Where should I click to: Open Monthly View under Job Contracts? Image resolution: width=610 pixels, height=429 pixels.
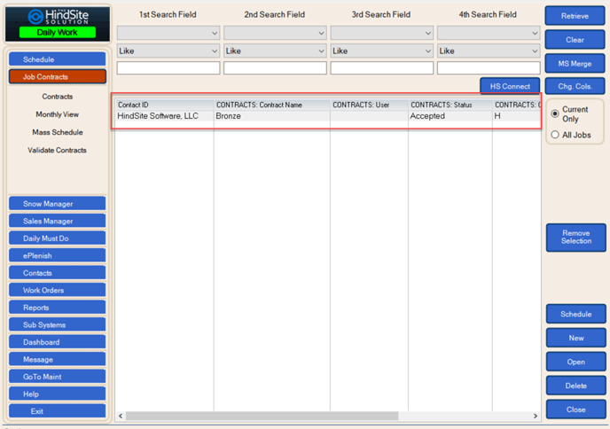[x=58, y=114]
